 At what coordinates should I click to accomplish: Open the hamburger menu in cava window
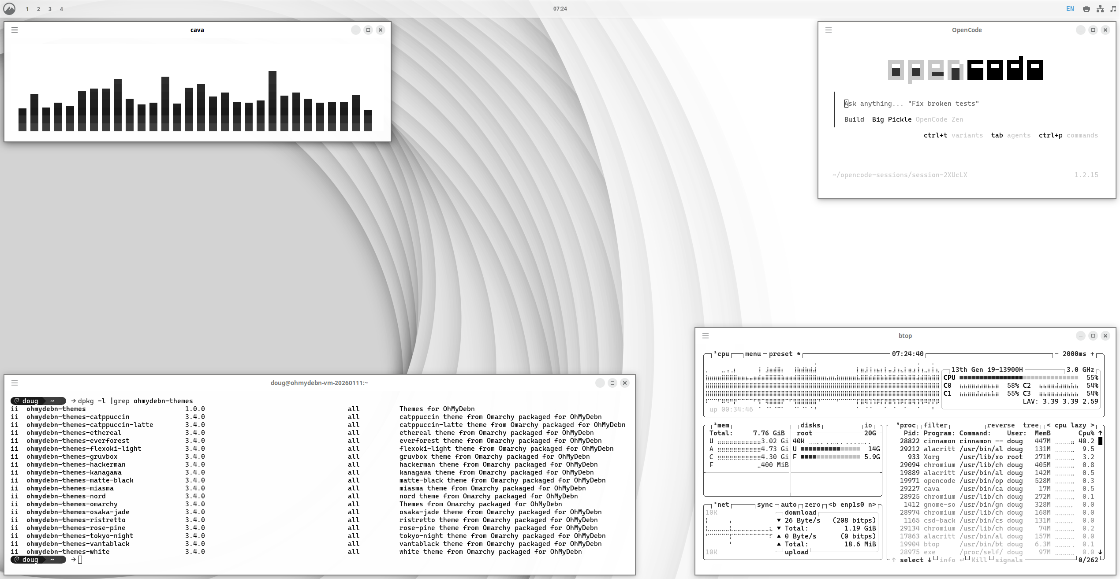[15, 30]
